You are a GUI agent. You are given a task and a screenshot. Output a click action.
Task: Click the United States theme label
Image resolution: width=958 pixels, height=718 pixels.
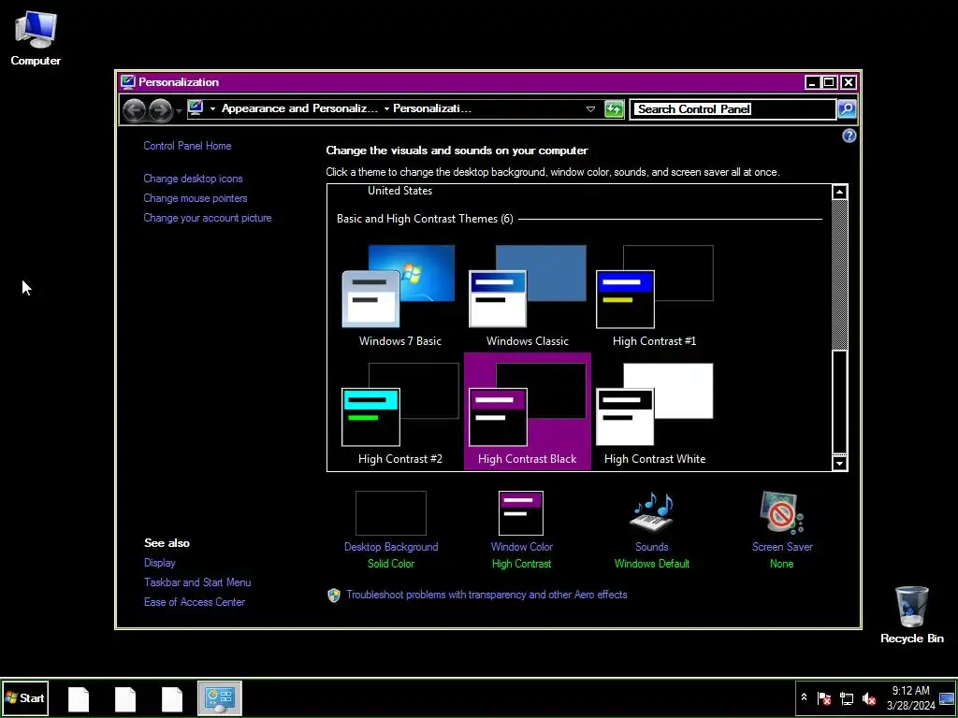tap(399, 191)
